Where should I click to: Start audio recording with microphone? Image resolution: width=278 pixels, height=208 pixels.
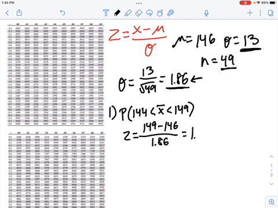point(206,13)
